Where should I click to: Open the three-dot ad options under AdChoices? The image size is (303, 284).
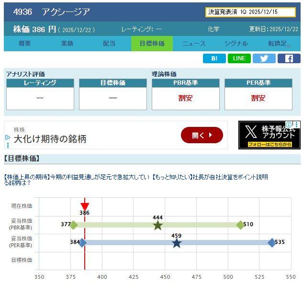(8, 145)
